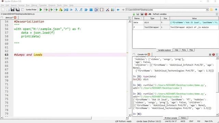This screenshot has height=123, width=219.
Task: Continue execution until next breakpoint
Action: point(86,10)
